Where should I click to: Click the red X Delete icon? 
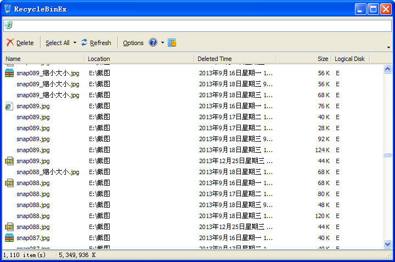(x=10, y=43)
